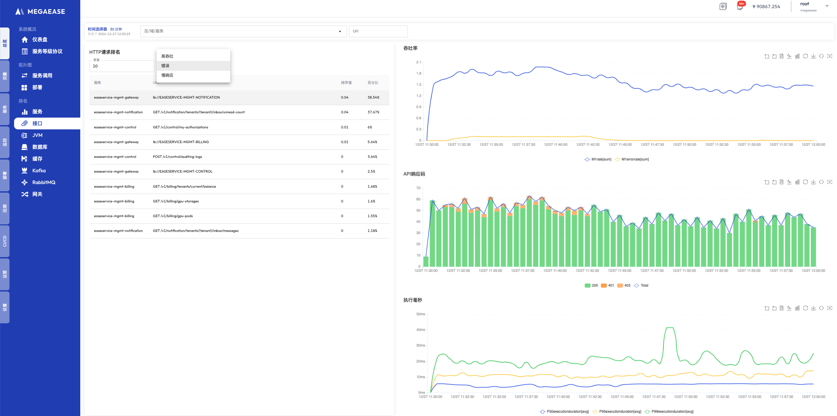Open Kafka ranking page in sidebar
837x416 pixels.
(39, 171)
